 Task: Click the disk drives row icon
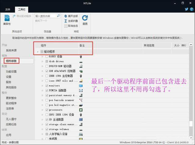[x=81, y=62]
